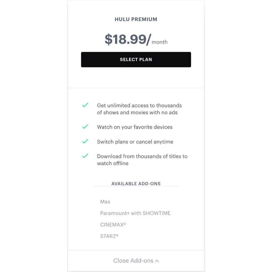The width and height of the screenshot is (272, 272).
Task: Choose the Paramount+ with SHOWTIME add-on
Action: pyautogui.click(x=135, y=213)
